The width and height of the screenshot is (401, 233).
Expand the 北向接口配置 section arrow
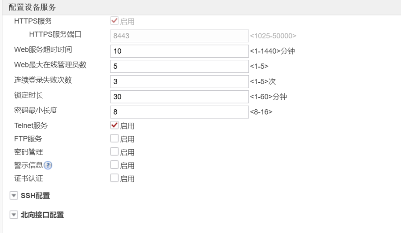tap(14, 215)
